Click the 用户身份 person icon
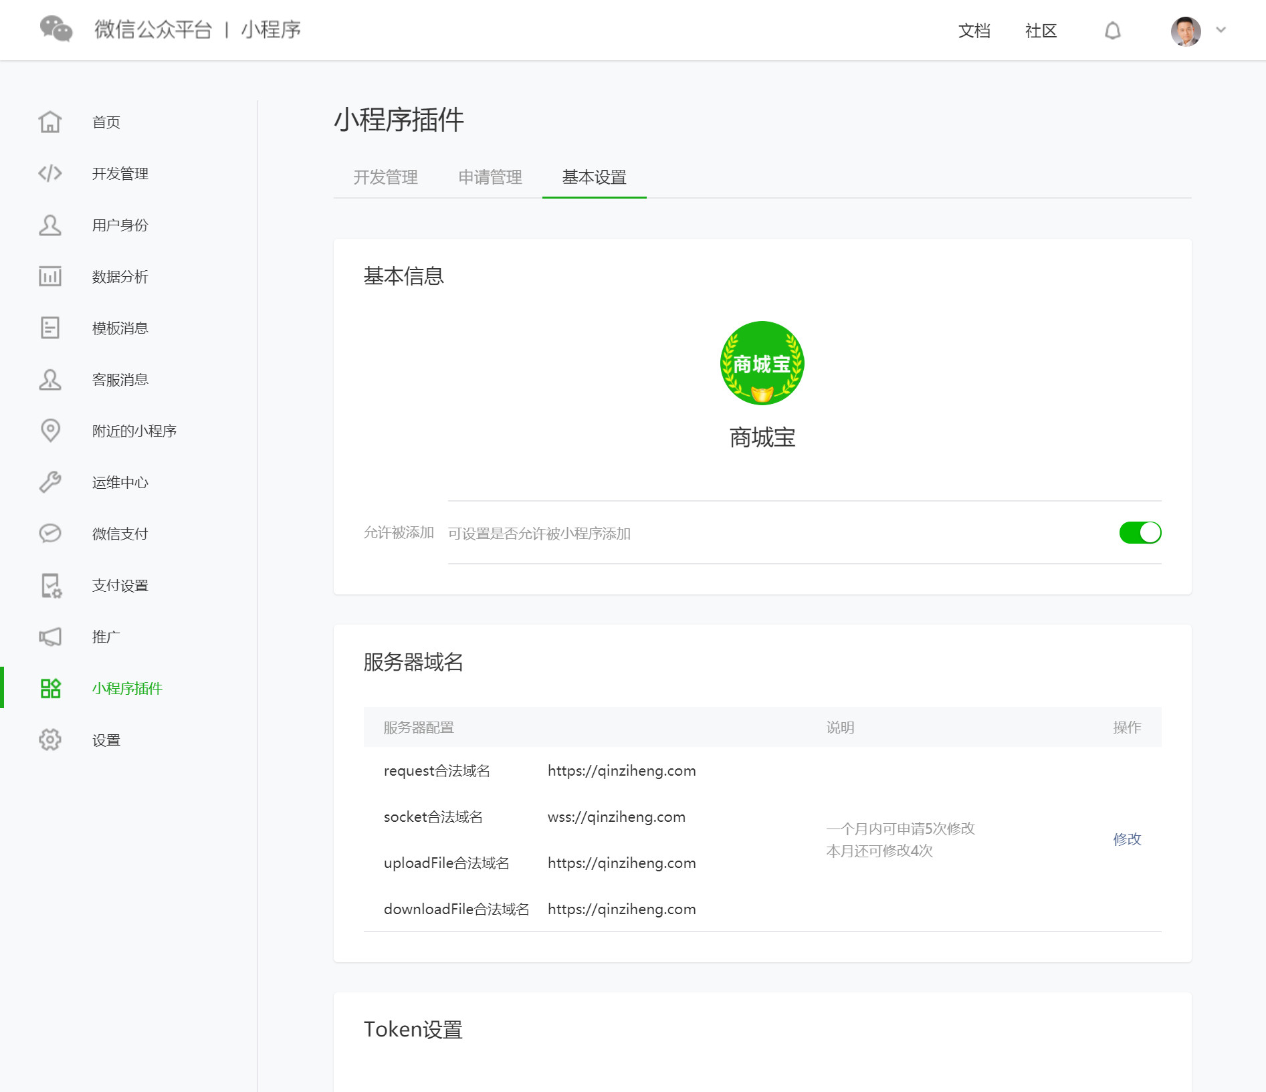This screenshot has width=1266, height=1092. tap(50, 225)
